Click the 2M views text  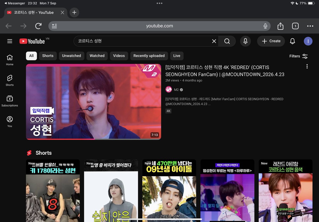coord(172,80)
